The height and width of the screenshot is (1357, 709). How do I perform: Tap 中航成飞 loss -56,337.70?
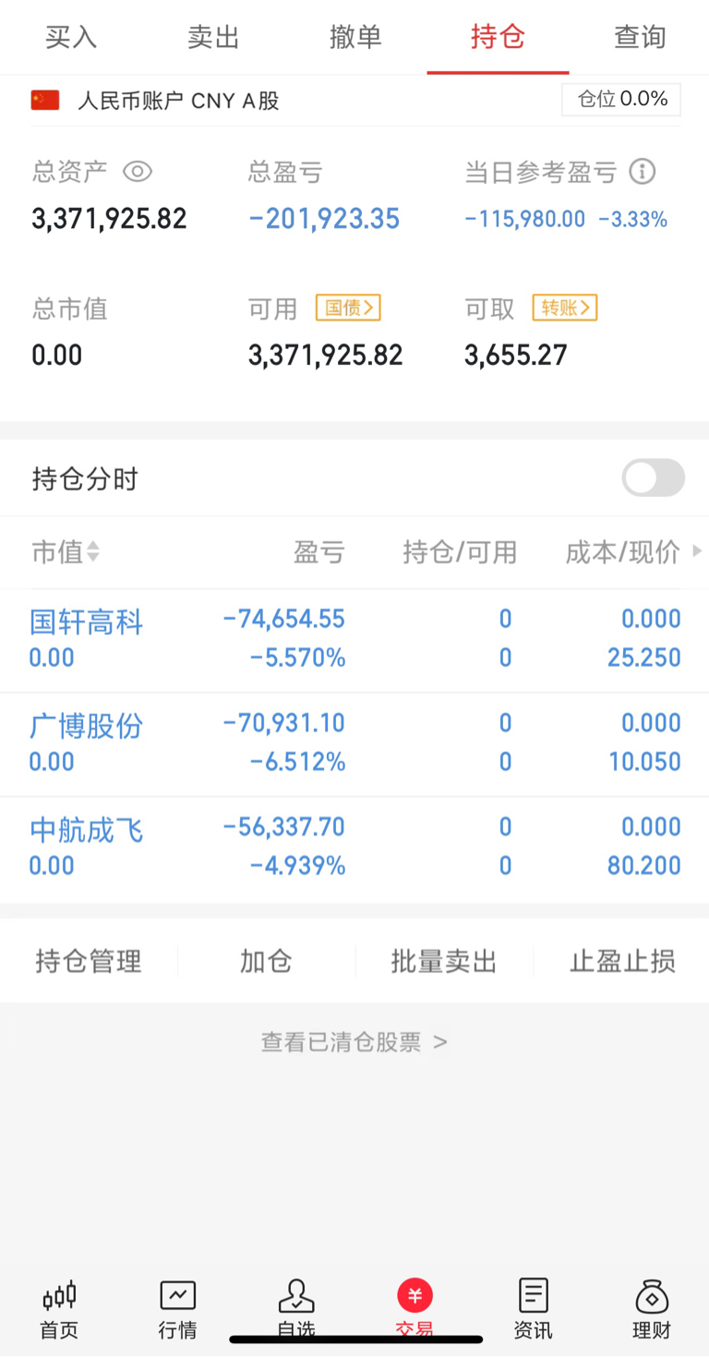[x=284, y=827]
